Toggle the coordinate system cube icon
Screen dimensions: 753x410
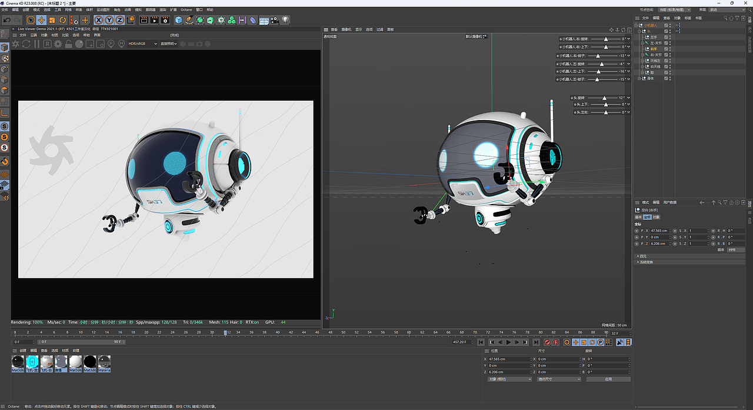click(131, 20)
